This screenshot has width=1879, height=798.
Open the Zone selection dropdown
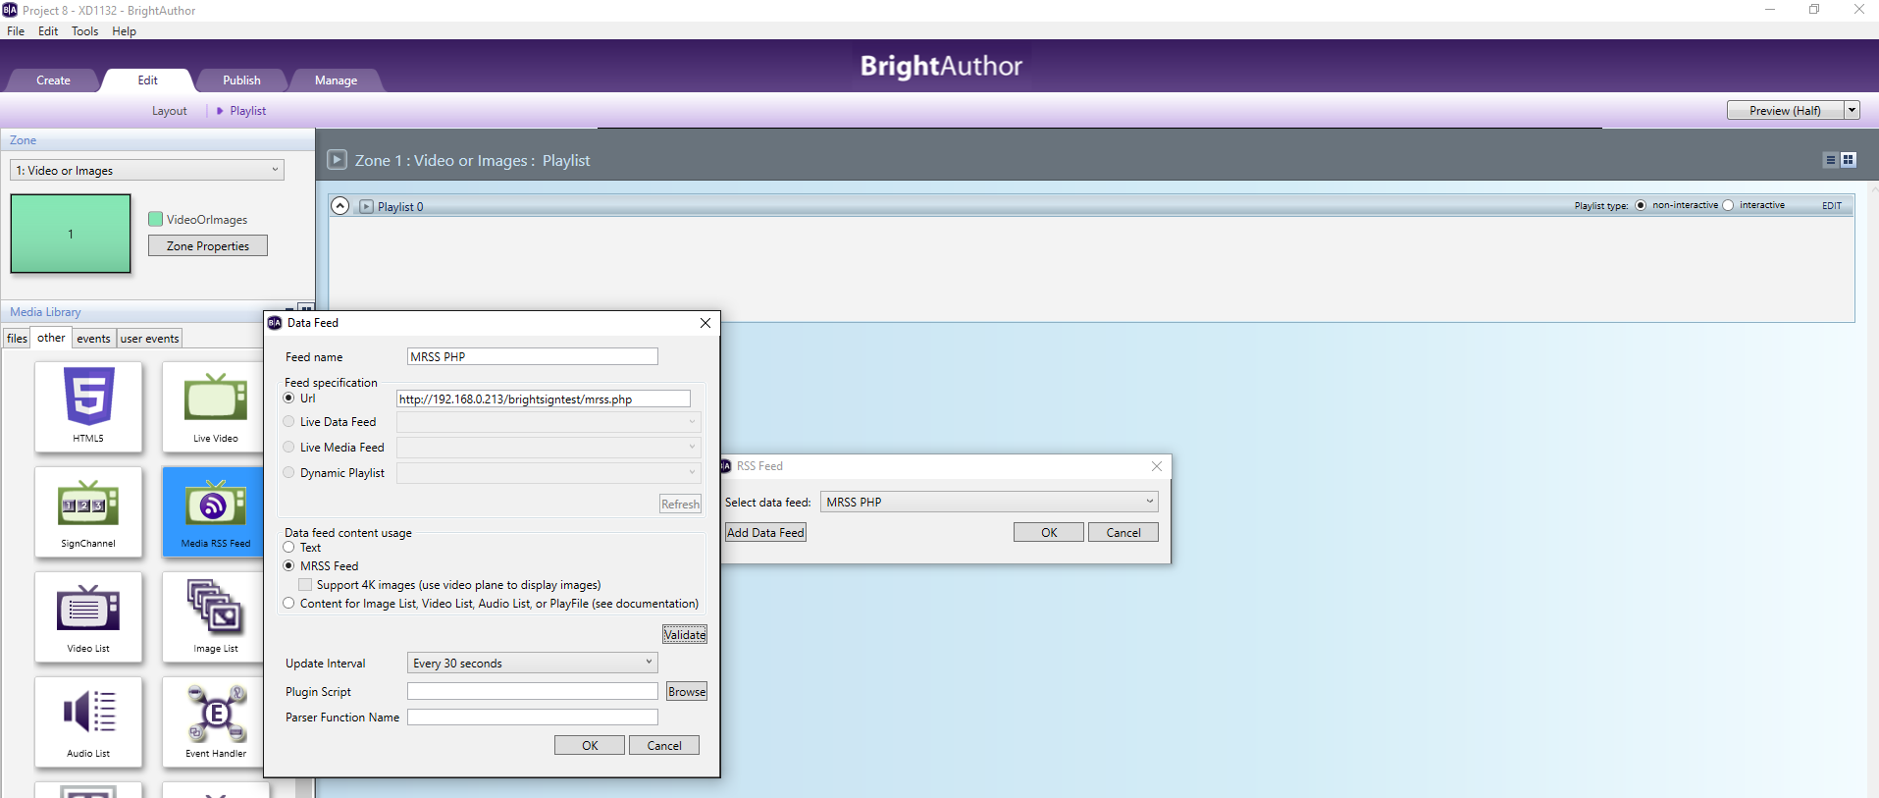[147, 170]
